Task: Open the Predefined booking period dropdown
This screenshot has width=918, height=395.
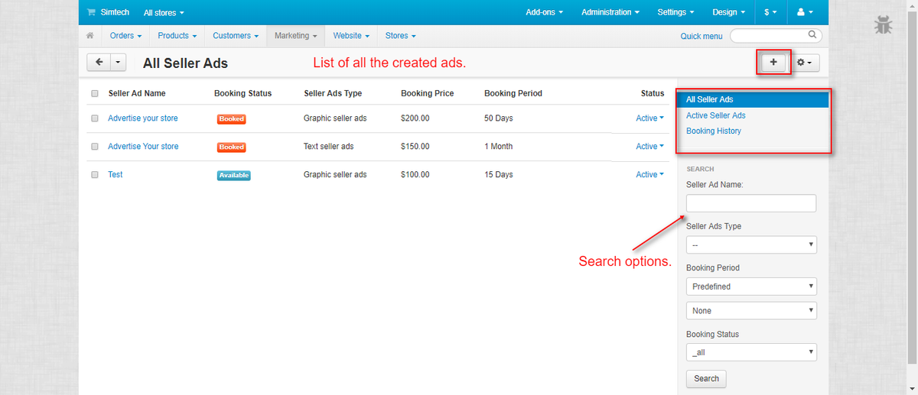Action: pyautogui.click(x=751, y=287)
